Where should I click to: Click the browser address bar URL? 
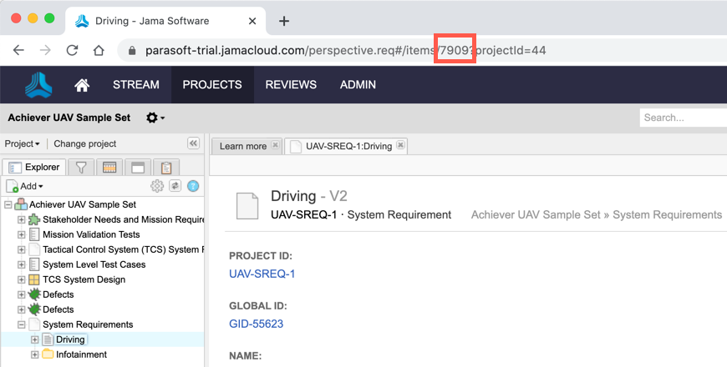click(345, 50)
